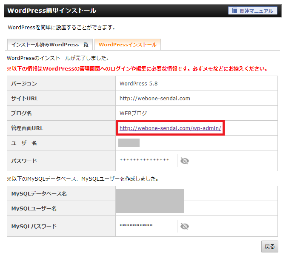The image size is (283, 258).
Task: Show MySQLパスワード using the eye icon
Action: 185,226
